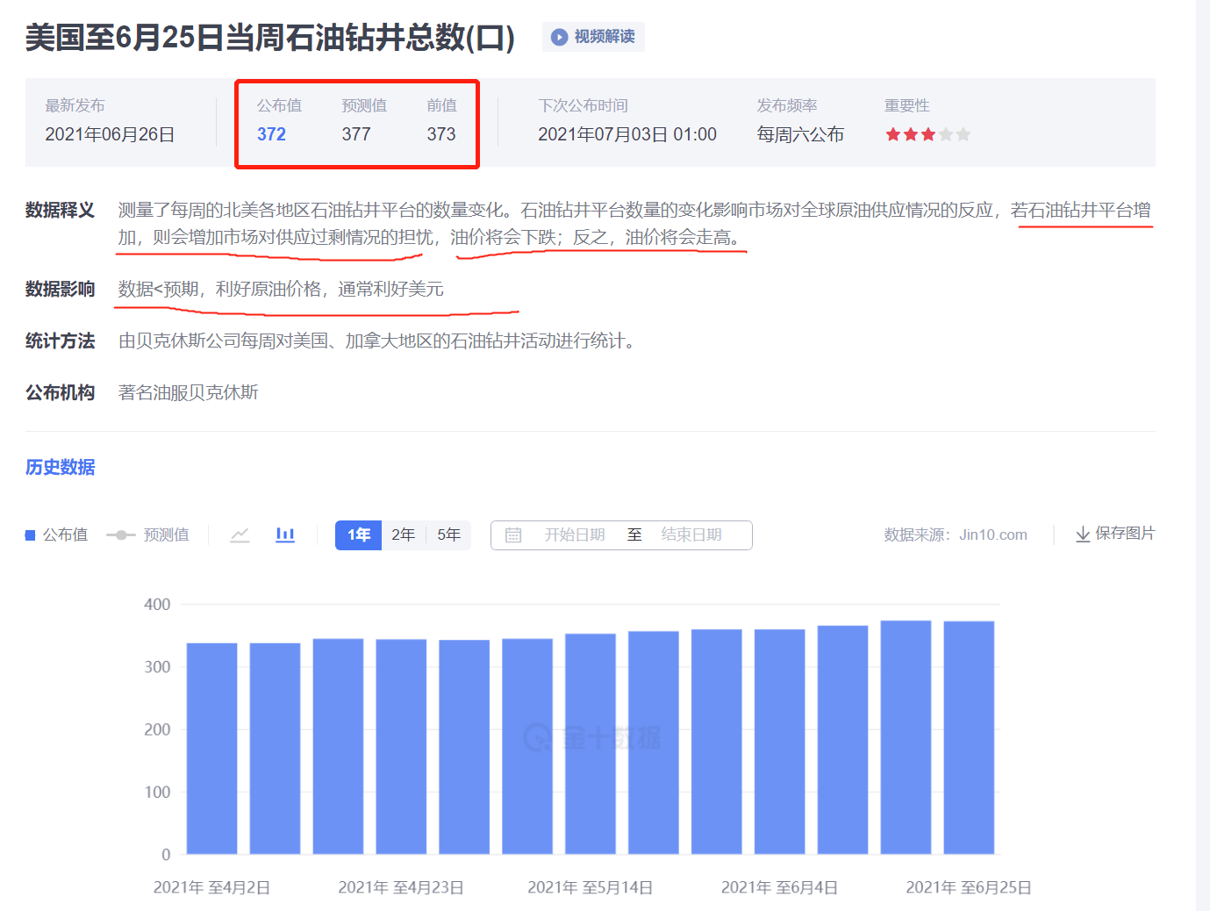Click the 发布频率 label

tap(787, 105)
